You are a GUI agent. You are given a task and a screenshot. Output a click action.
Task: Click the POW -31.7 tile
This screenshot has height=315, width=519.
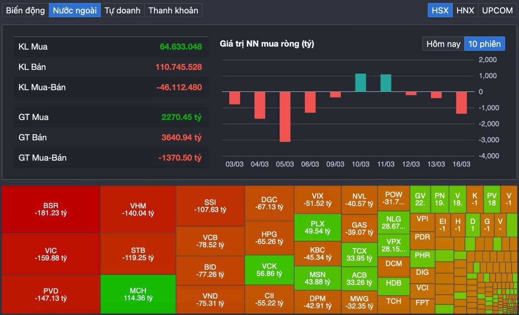(394, 198)
